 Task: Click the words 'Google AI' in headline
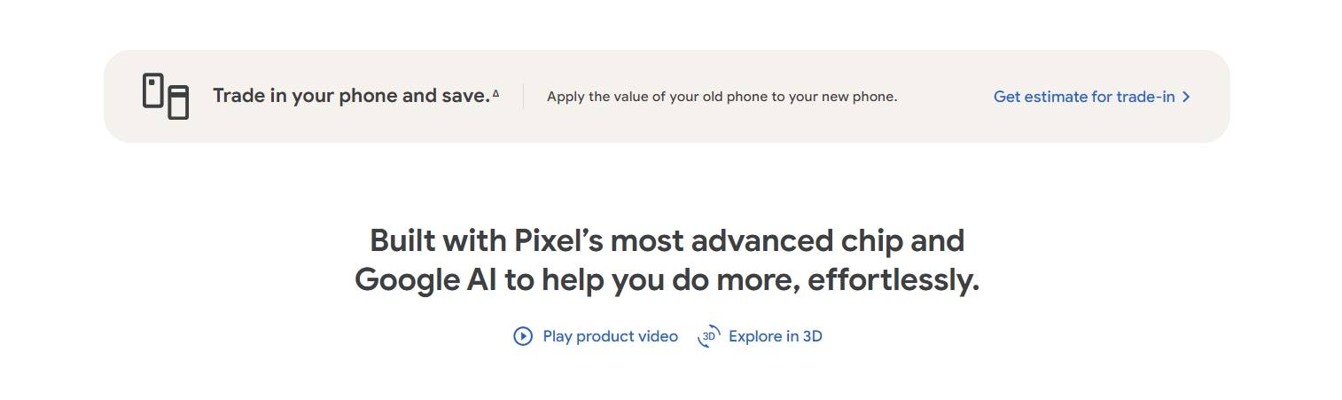click(x=426, y=280)
